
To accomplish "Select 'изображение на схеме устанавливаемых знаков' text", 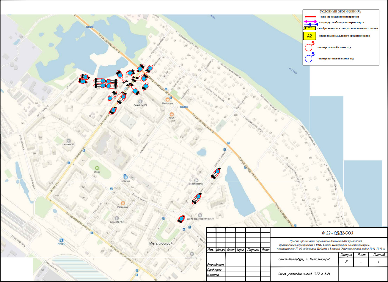I will [348, 28].
